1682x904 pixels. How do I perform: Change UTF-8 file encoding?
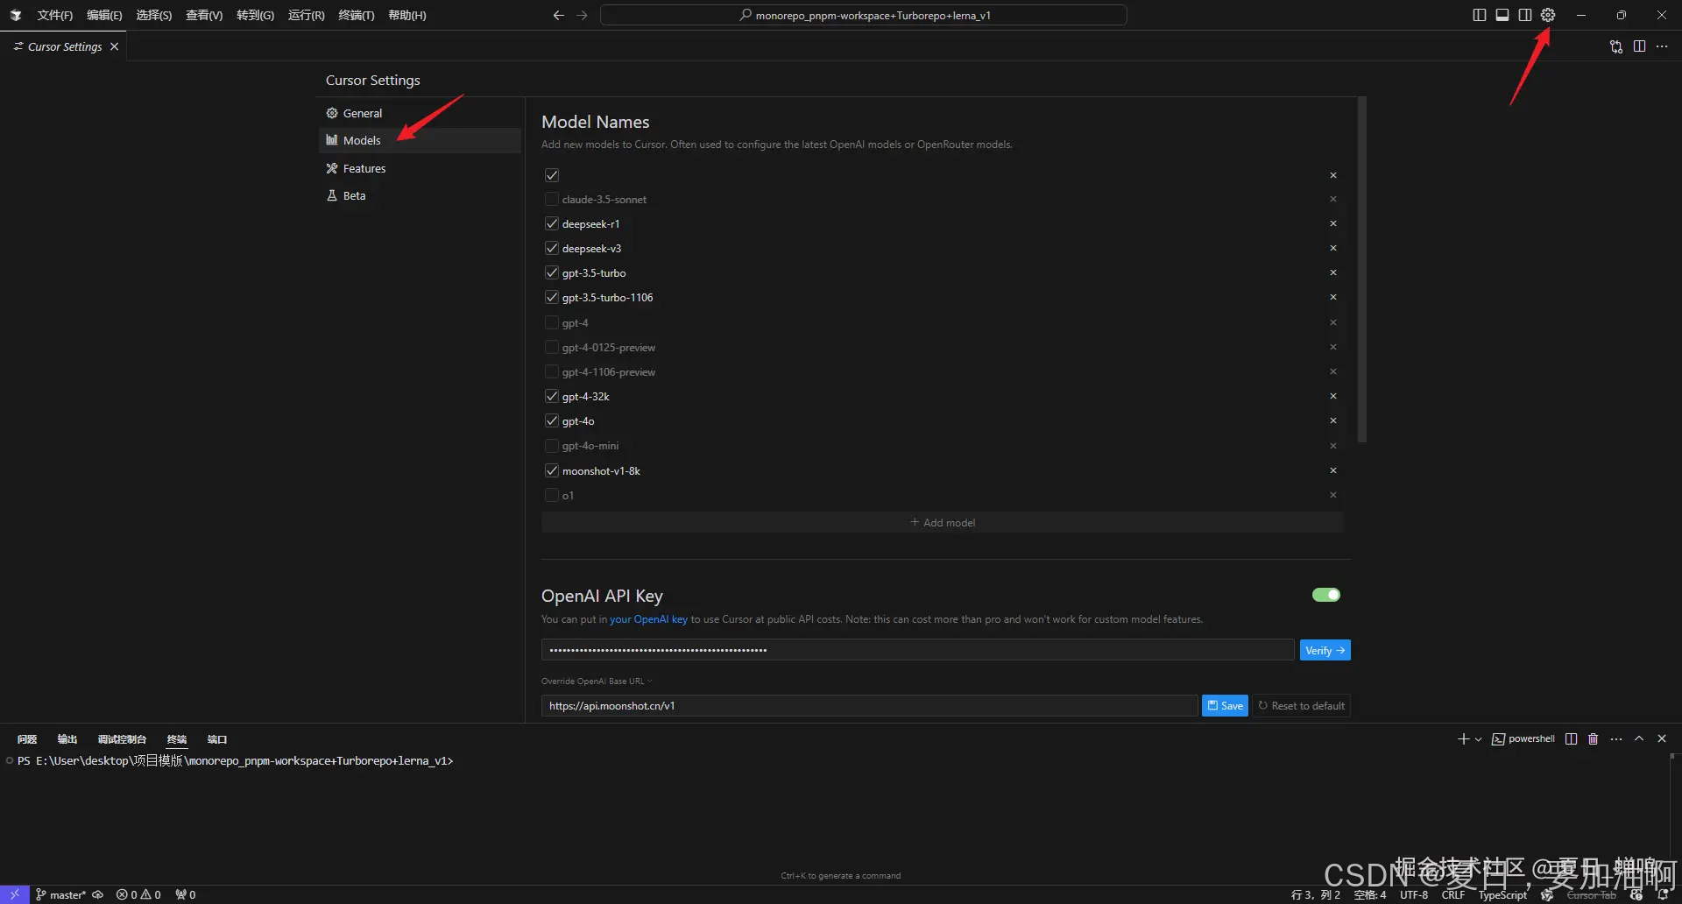click(1414, 894)
